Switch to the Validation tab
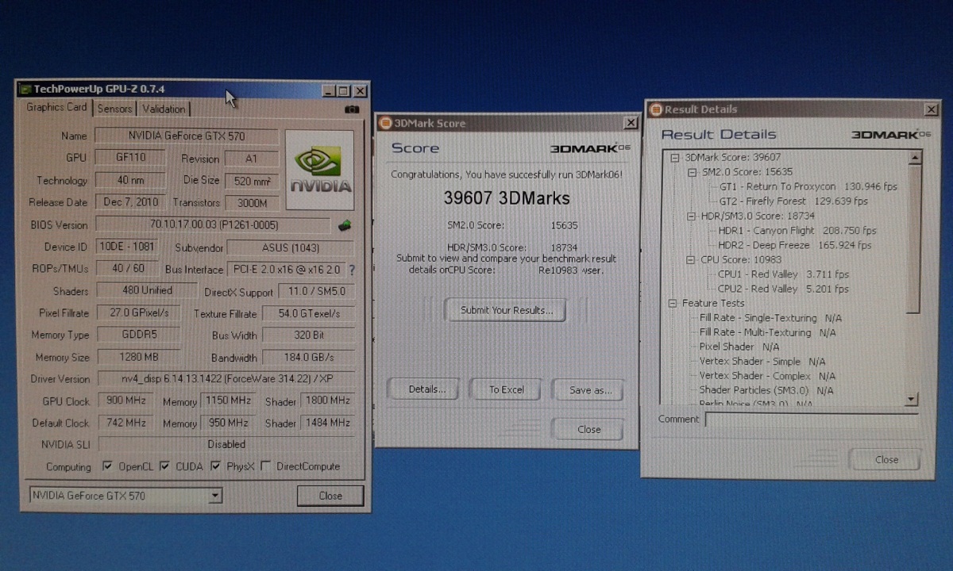Viewport: 953px width, 571px height. pos(164,109)
